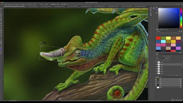Image resolution: width=183 pixels, height=103 pixels.
Task: Create a new layer from Layers panel footer
Action: pos(178,76)
